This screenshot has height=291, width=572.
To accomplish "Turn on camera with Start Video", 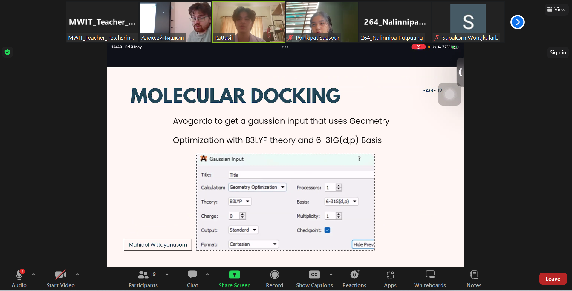I will pyautogui.click(x=60, y=275).
